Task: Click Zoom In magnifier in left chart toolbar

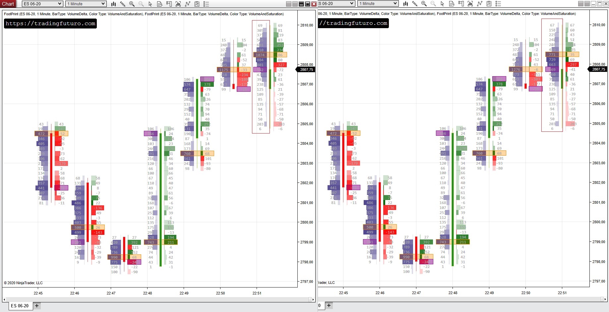Action: (x=132, y=4)
